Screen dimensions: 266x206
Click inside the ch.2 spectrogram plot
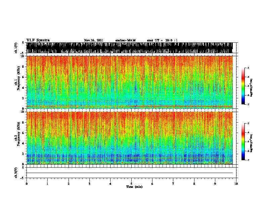[130, 138]
